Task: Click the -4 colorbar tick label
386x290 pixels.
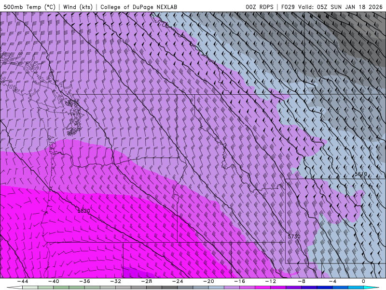Action: [x=332, y=281]
